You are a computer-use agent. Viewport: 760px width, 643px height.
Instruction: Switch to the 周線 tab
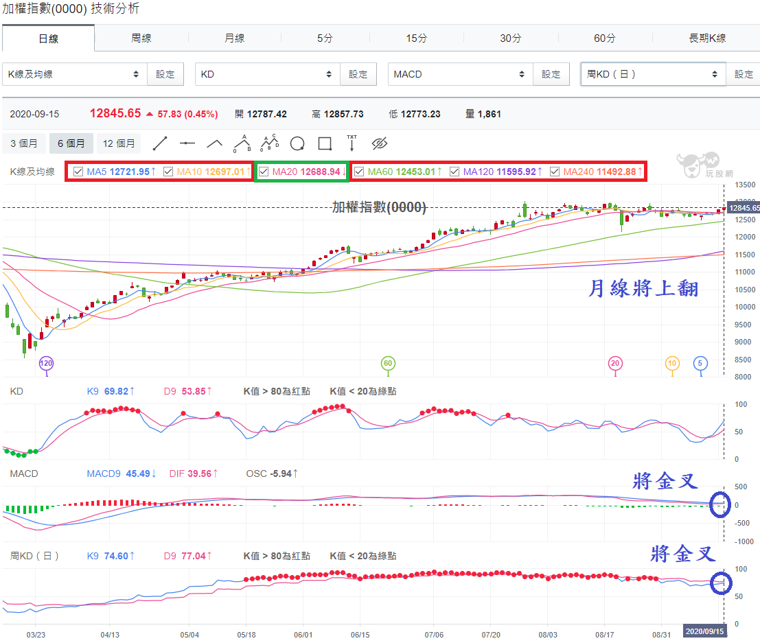click(x=141, y=38)
